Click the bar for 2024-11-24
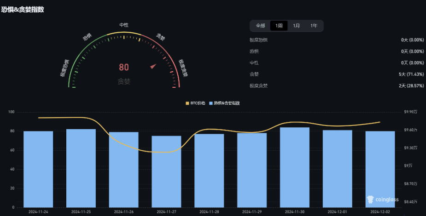 click(x=38, y=170)
